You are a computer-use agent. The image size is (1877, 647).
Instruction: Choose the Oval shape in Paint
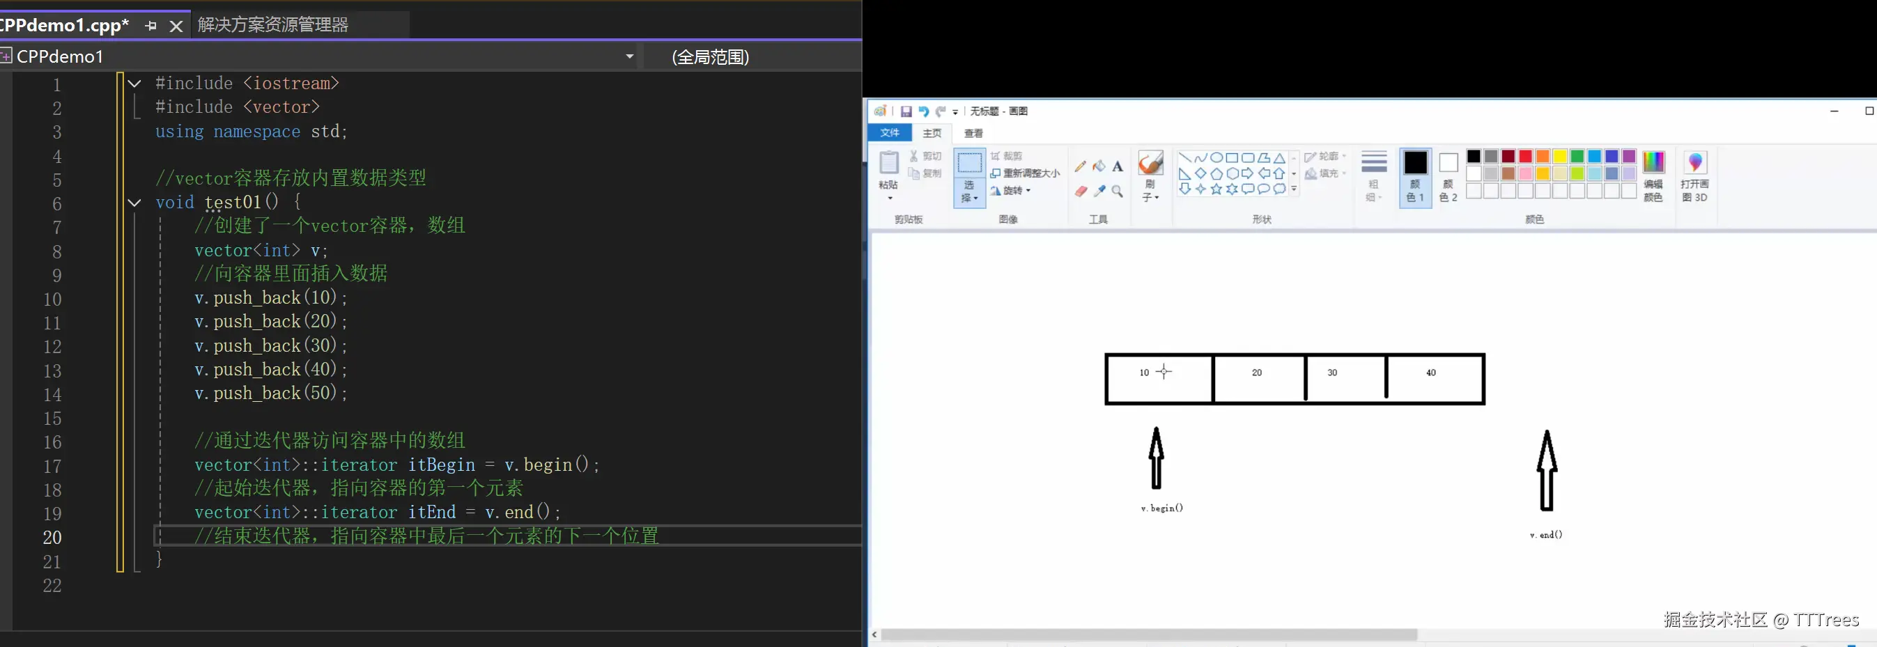click(1216, 157)
